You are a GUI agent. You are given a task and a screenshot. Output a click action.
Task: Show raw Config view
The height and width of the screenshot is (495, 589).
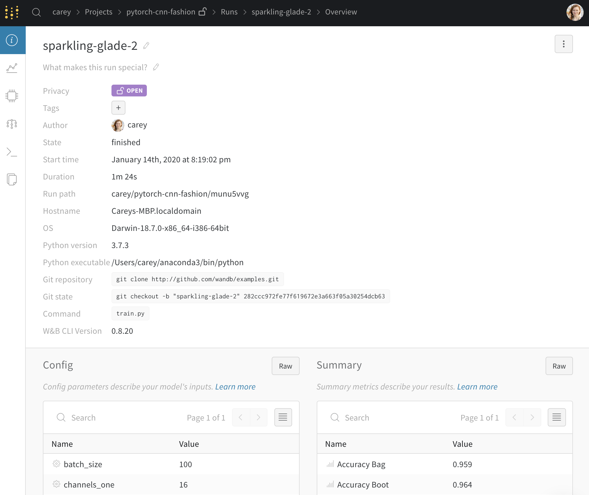click(x=285, y=366)
